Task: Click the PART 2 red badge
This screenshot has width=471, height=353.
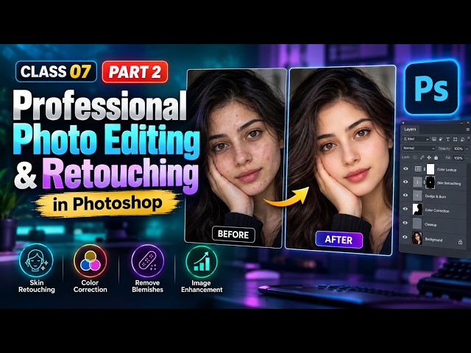Action: pos(135,72)
